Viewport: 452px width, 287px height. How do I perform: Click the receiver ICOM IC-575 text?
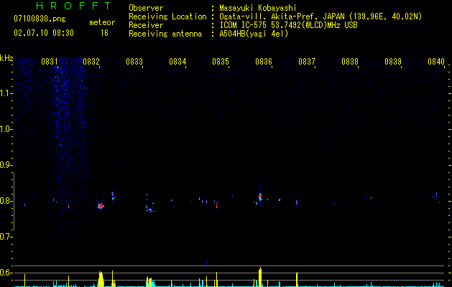pyautogui.click(x=244, y=25)
